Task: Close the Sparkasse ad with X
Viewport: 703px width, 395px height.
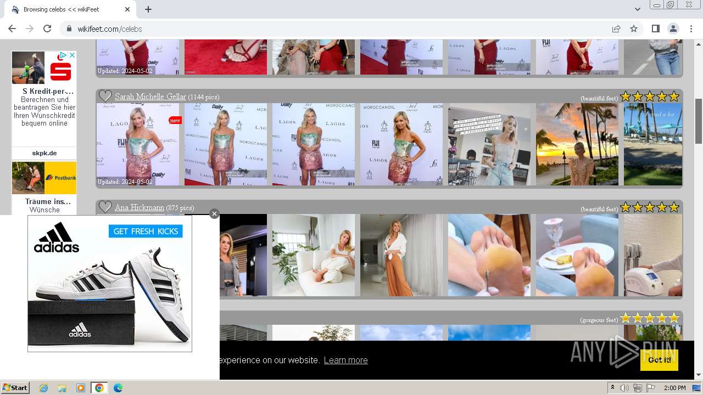Action: tap(72, 55)
